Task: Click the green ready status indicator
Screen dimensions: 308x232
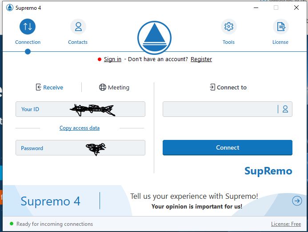Action: [12, 224]
